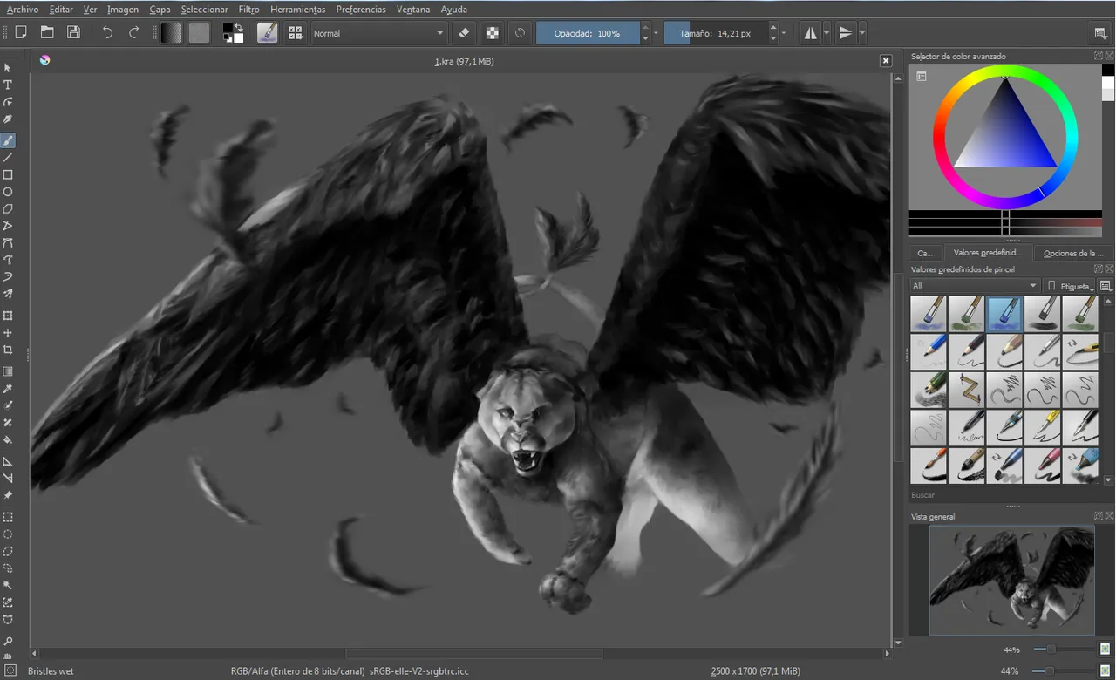The height and width of the screenshot is (680, 1116).
Task: Select the Rectangle shape tool
Action: click(8, 174)
